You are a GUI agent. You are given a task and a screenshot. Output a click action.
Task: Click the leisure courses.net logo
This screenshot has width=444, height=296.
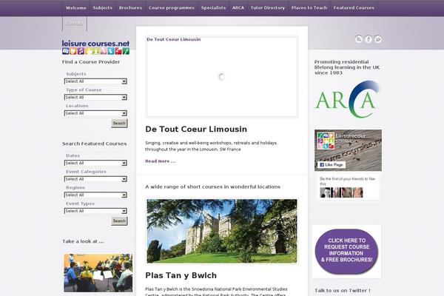95,47
